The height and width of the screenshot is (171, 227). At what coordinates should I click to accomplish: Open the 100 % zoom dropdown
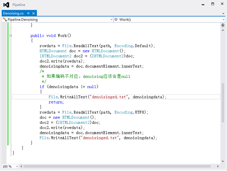(x=17, y=166)
